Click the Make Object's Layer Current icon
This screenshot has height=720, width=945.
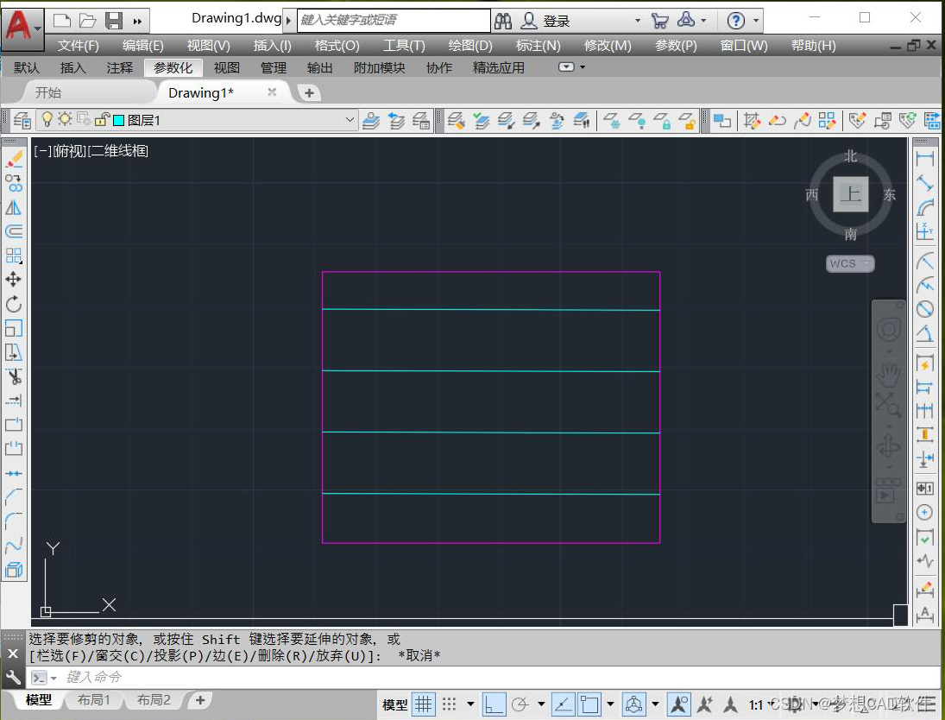pyautogui.click(x=370, y=121)
